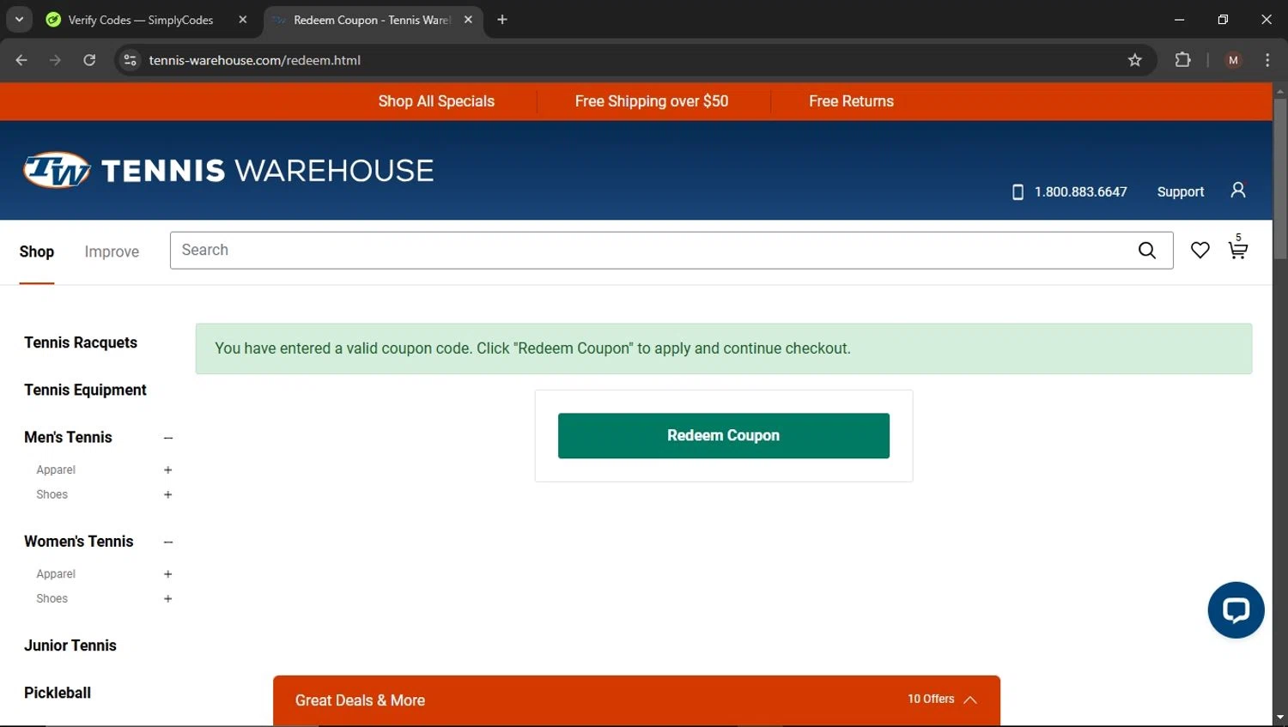Click the address bar URL
The height and width of the screenshot is (727, 1288).
click(254, 60)
